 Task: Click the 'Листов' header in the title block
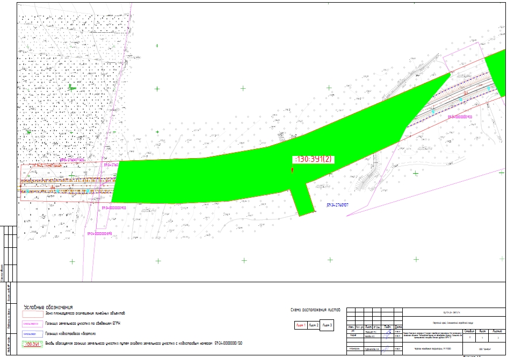[497, 331]
